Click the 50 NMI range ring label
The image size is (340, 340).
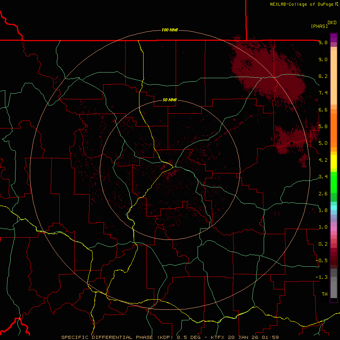point(170,100)
